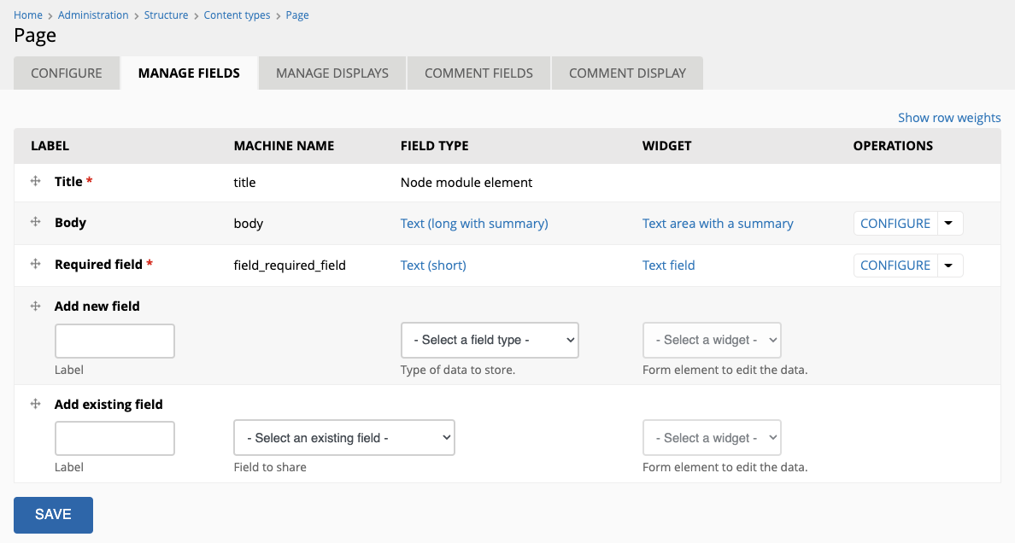Click the Label input under Add new field
The height and width of the screenshot is (543, 1015).
[x=114, y=340]
